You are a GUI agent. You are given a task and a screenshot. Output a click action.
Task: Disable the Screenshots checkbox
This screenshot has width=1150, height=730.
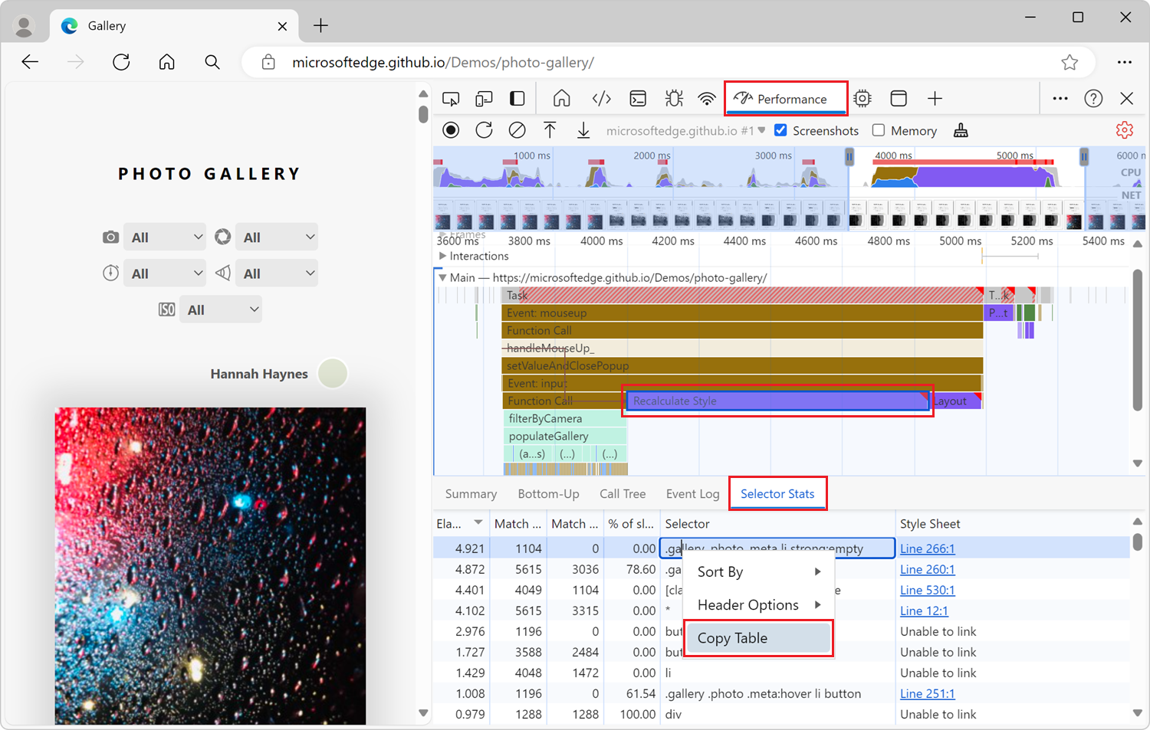tap(780, 130)
